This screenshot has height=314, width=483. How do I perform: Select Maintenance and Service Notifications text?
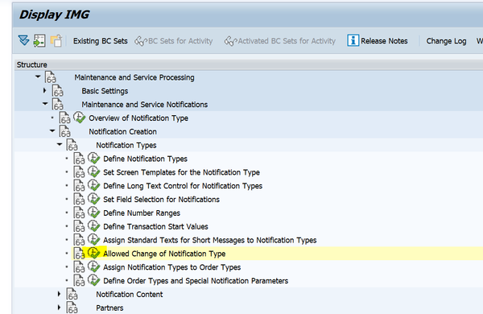pyautogui.click(x=144, y=105)
